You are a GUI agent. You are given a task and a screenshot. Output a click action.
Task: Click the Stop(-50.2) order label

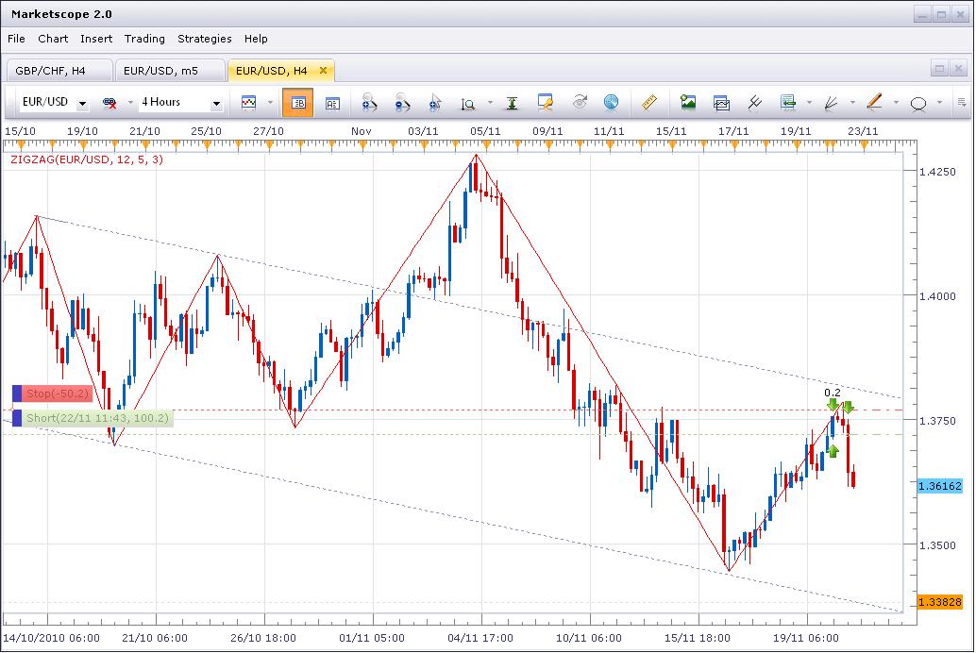click(x=58, y=393)
